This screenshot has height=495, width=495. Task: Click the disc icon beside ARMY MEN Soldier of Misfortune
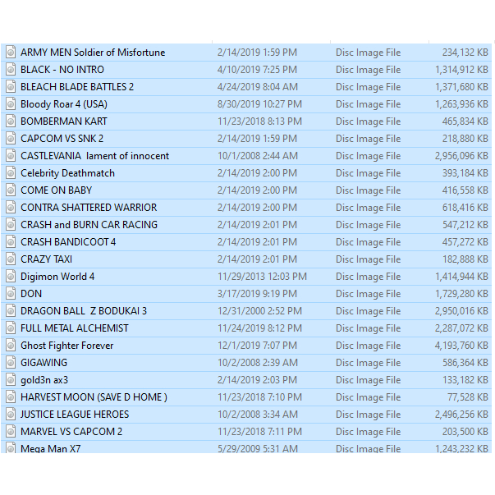(11, 53)
